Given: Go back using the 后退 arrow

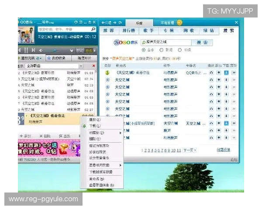Looking at the screenshot, I should point(106,23).
